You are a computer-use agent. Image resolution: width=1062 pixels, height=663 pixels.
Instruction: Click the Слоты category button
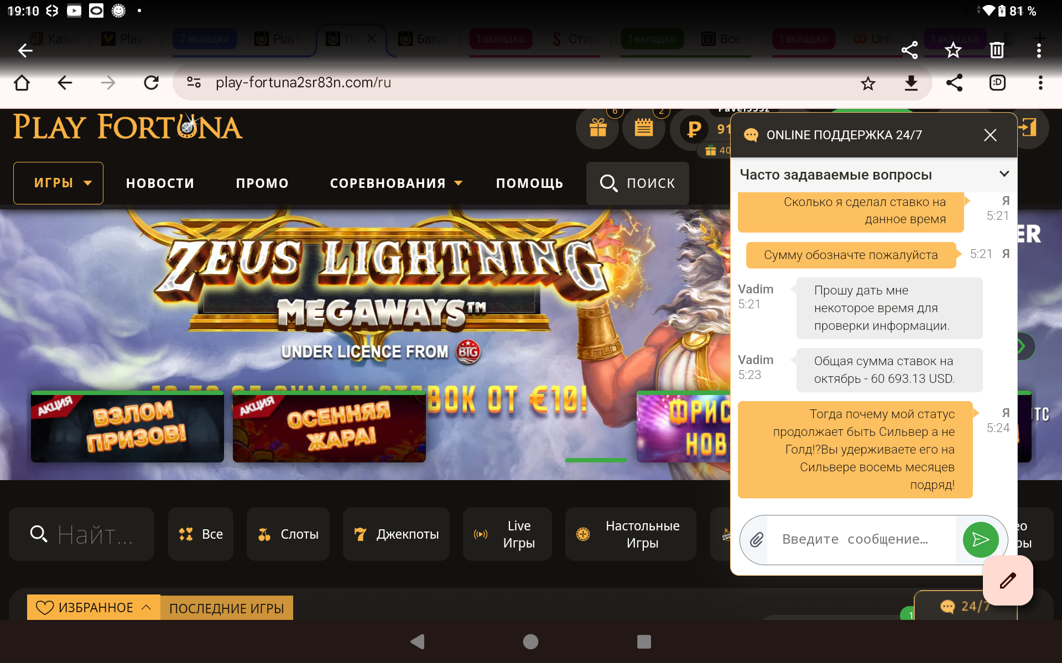(x=288, y=534)
